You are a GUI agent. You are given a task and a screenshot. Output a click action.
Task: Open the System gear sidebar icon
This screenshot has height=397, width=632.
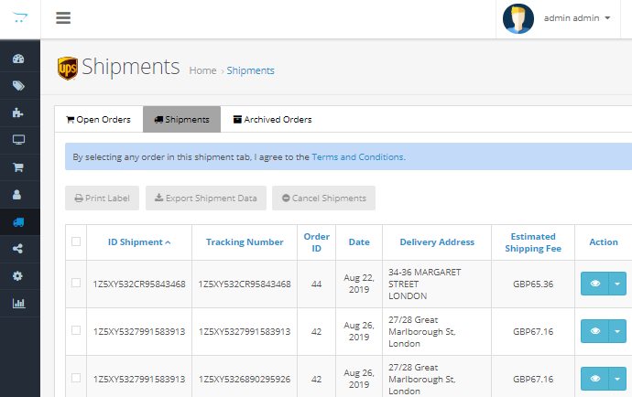(17, 276)
